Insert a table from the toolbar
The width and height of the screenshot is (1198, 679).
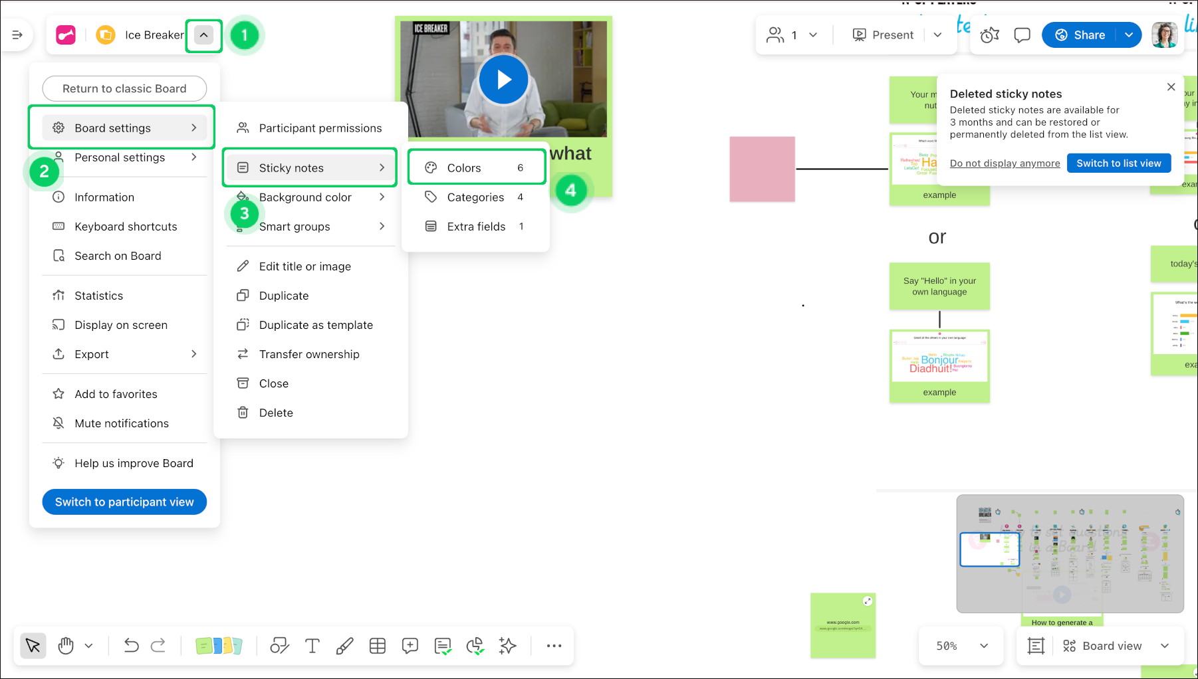(x=378, y=646)
